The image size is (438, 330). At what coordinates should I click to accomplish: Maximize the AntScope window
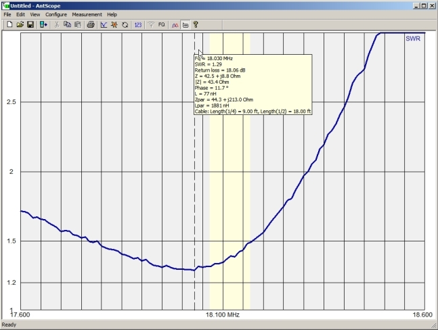coord(424,5)
